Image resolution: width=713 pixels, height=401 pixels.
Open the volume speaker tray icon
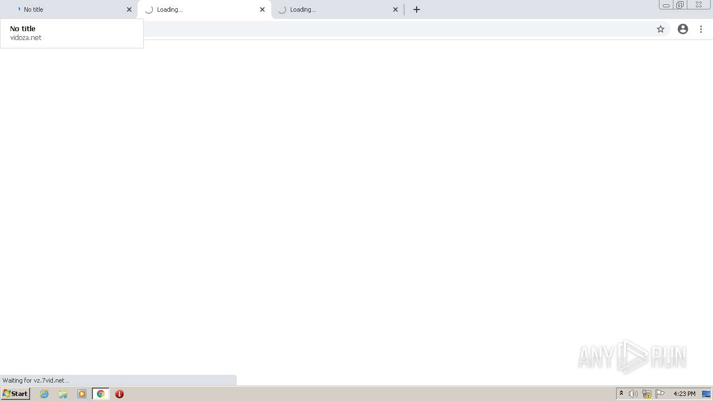[633, 394]
